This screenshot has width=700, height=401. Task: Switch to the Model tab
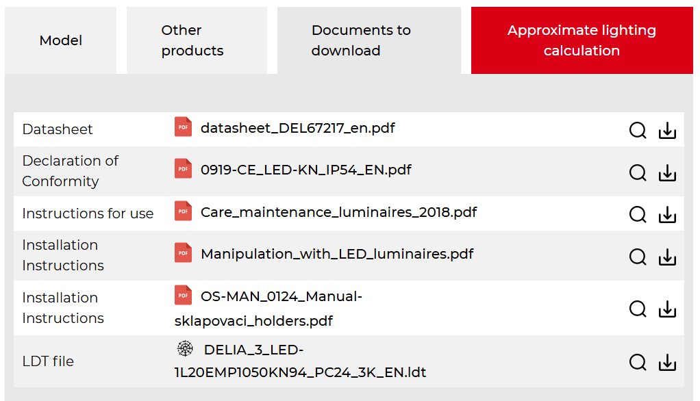click(60, 40)
